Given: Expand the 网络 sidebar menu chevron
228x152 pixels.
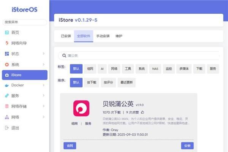Looking at the screenshot, I should (x=43, y=117).
